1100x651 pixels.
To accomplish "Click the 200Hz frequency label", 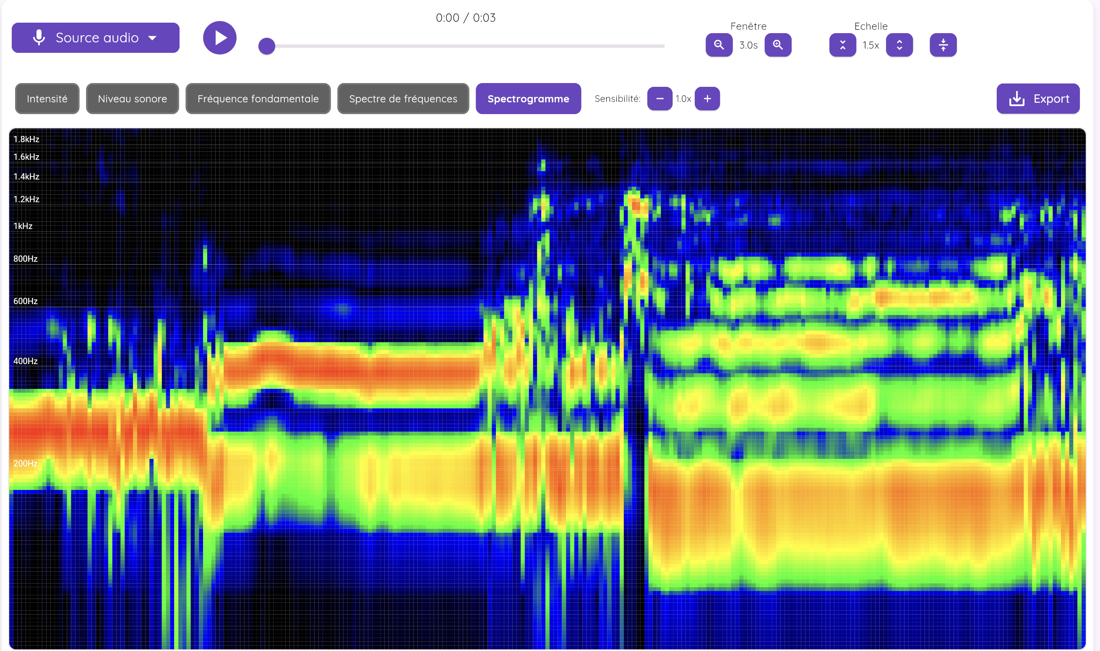I will (x=26, y=463).
